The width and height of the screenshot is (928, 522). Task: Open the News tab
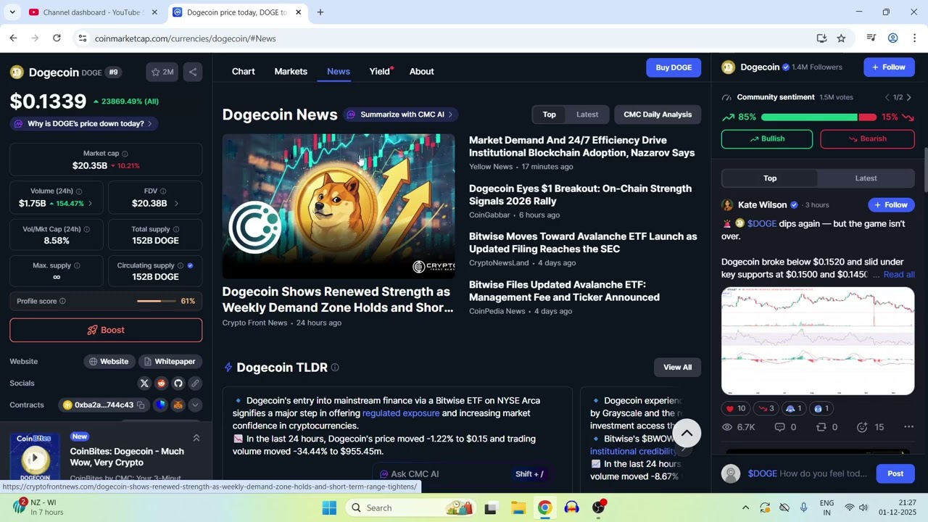[339, 72]
